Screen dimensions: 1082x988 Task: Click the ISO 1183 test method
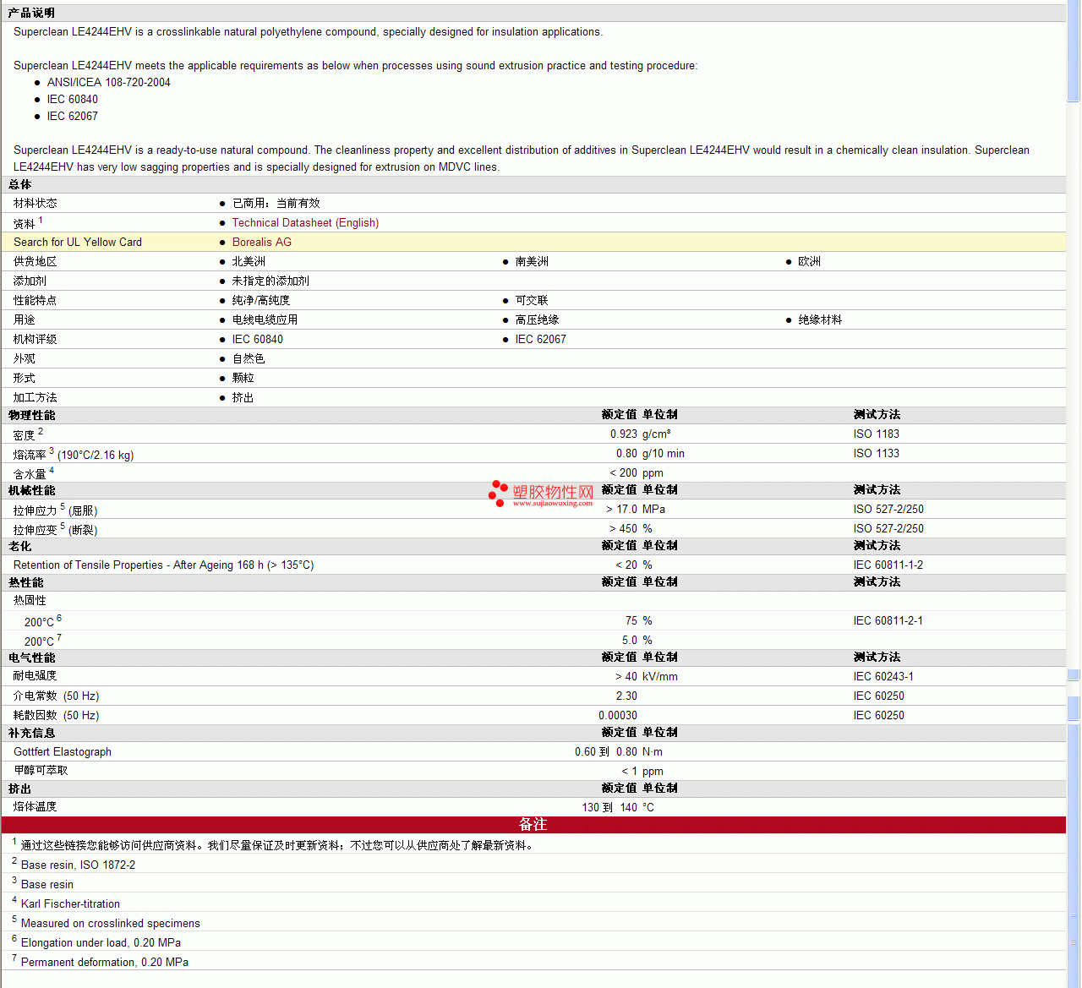(x=877, y=434)
